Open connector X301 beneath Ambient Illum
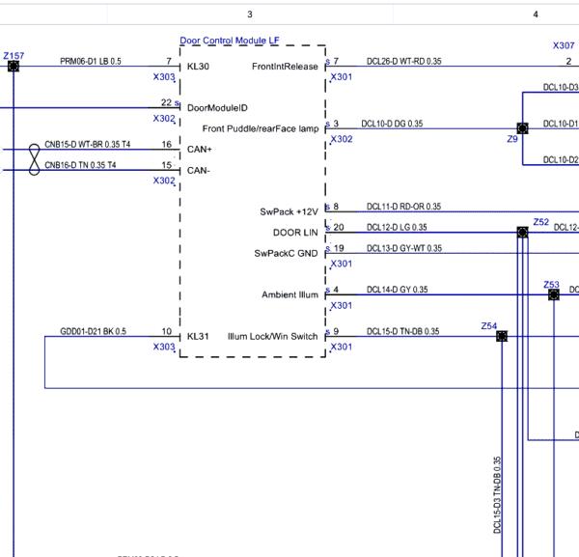 point(342,305)
